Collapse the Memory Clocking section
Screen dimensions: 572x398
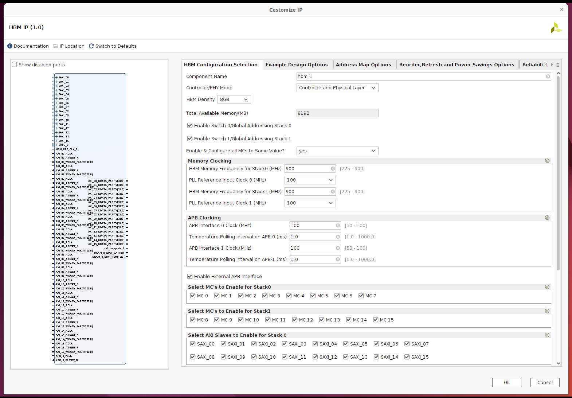tap(547, 161)
